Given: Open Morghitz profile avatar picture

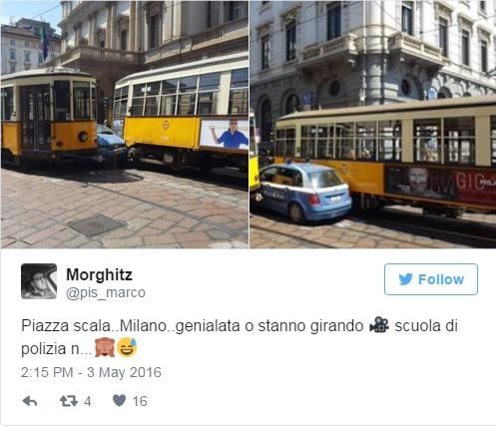Looking at the screenshot, I should coord(39,281).
